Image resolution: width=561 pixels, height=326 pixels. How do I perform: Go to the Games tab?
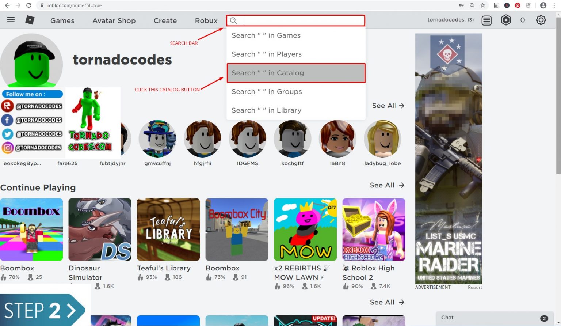(x=62, y=21)
